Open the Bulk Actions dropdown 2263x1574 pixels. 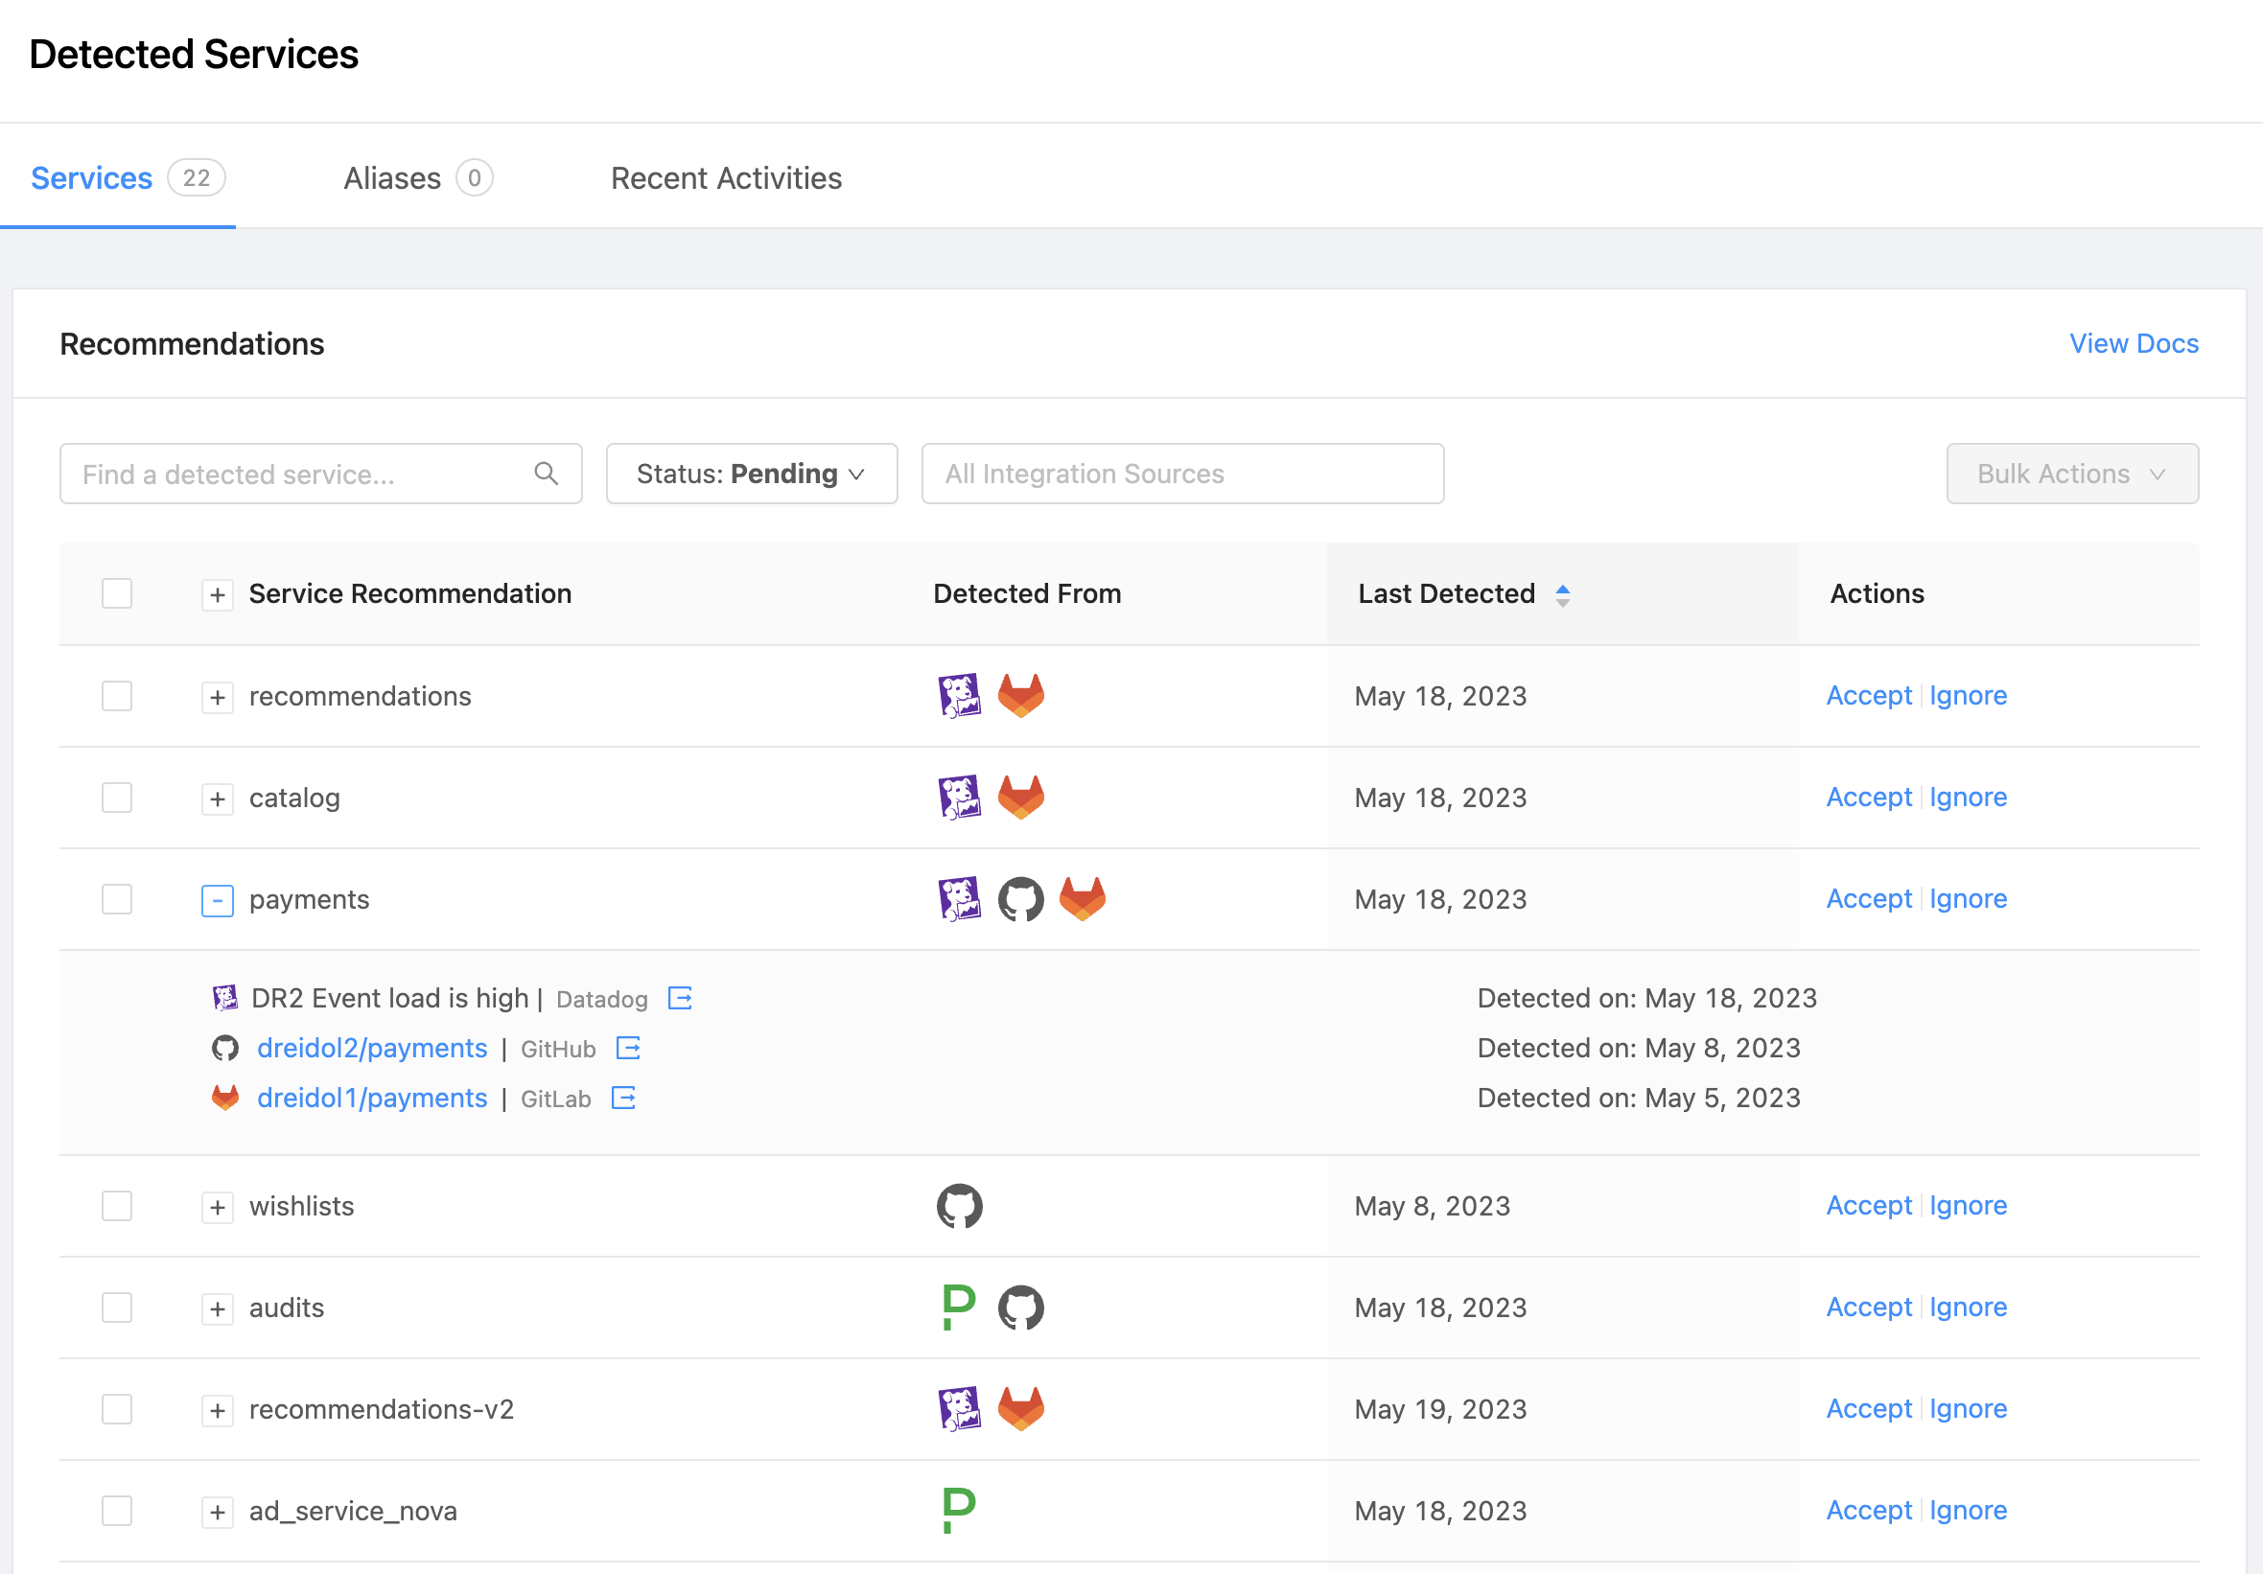tap(2071, 475)
